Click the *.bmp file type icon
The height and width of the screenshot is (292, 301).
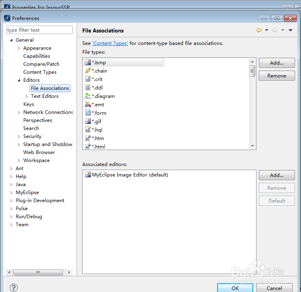88,62
